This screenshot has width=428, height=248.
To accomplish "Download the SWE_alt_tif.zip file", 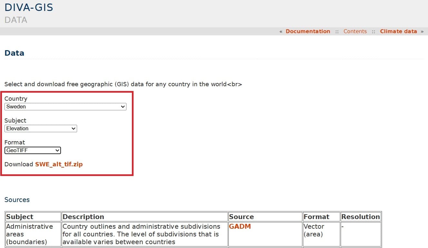I will pyautogui.click(x=59, y=164).
